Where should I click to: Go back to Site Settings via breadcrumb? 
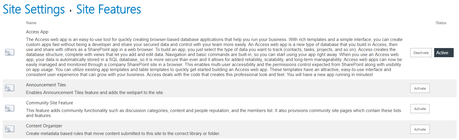(x=34, y=9)
